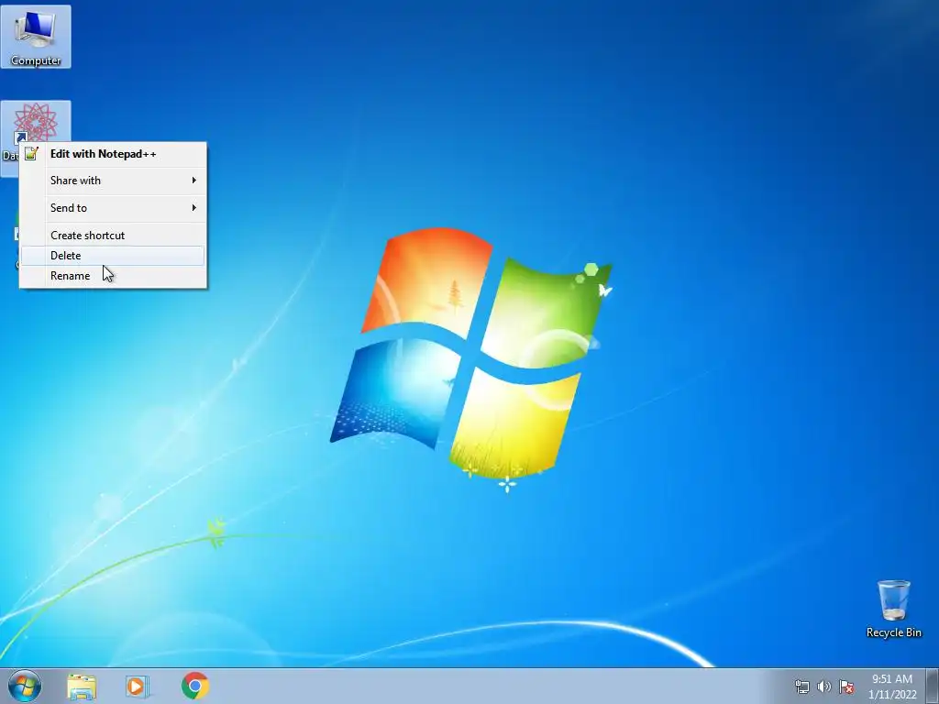Screen dimensions: 939x704
Task: Click the Notepad++ icon in the context menu
Action: point(32,154)
